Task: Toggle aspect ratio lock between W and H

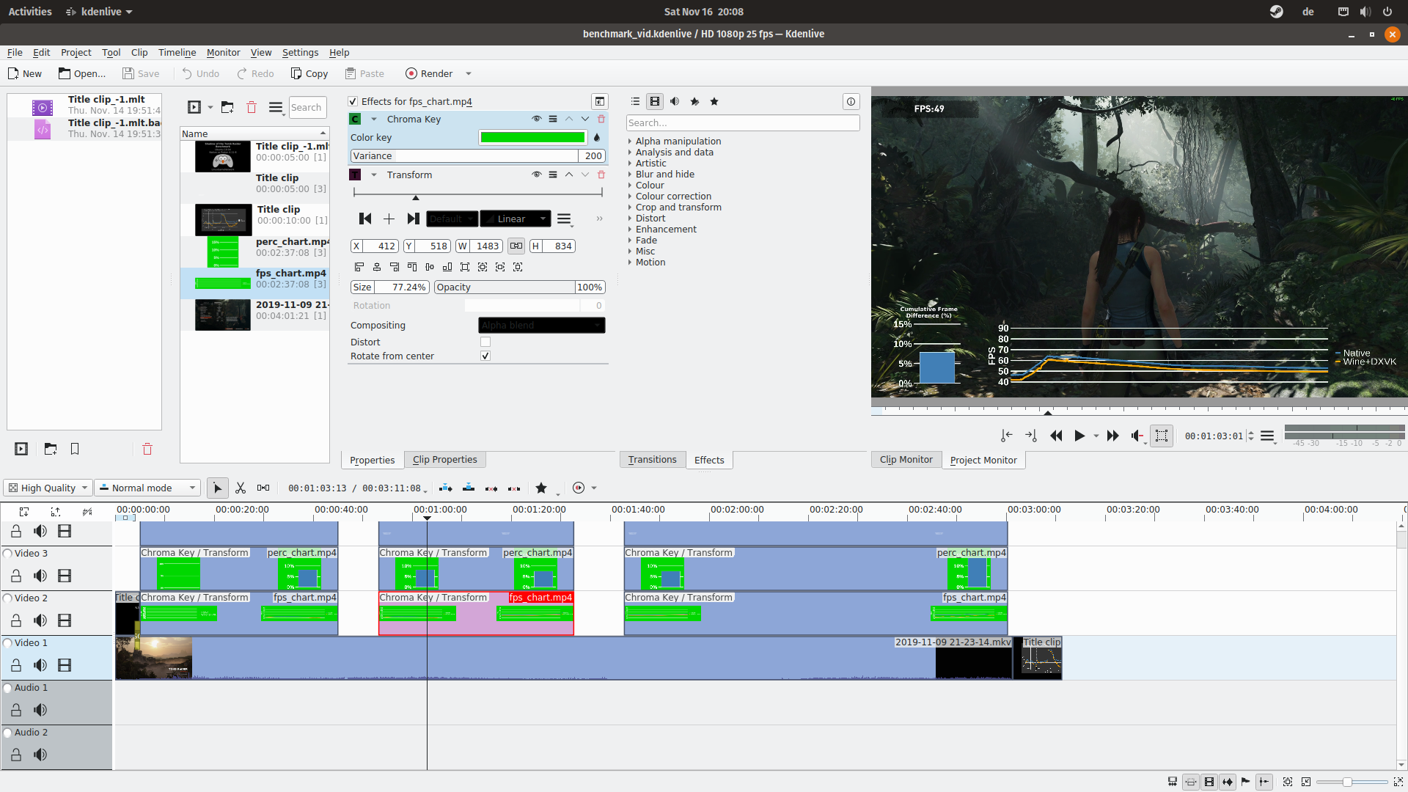Action: coord(516,246)
